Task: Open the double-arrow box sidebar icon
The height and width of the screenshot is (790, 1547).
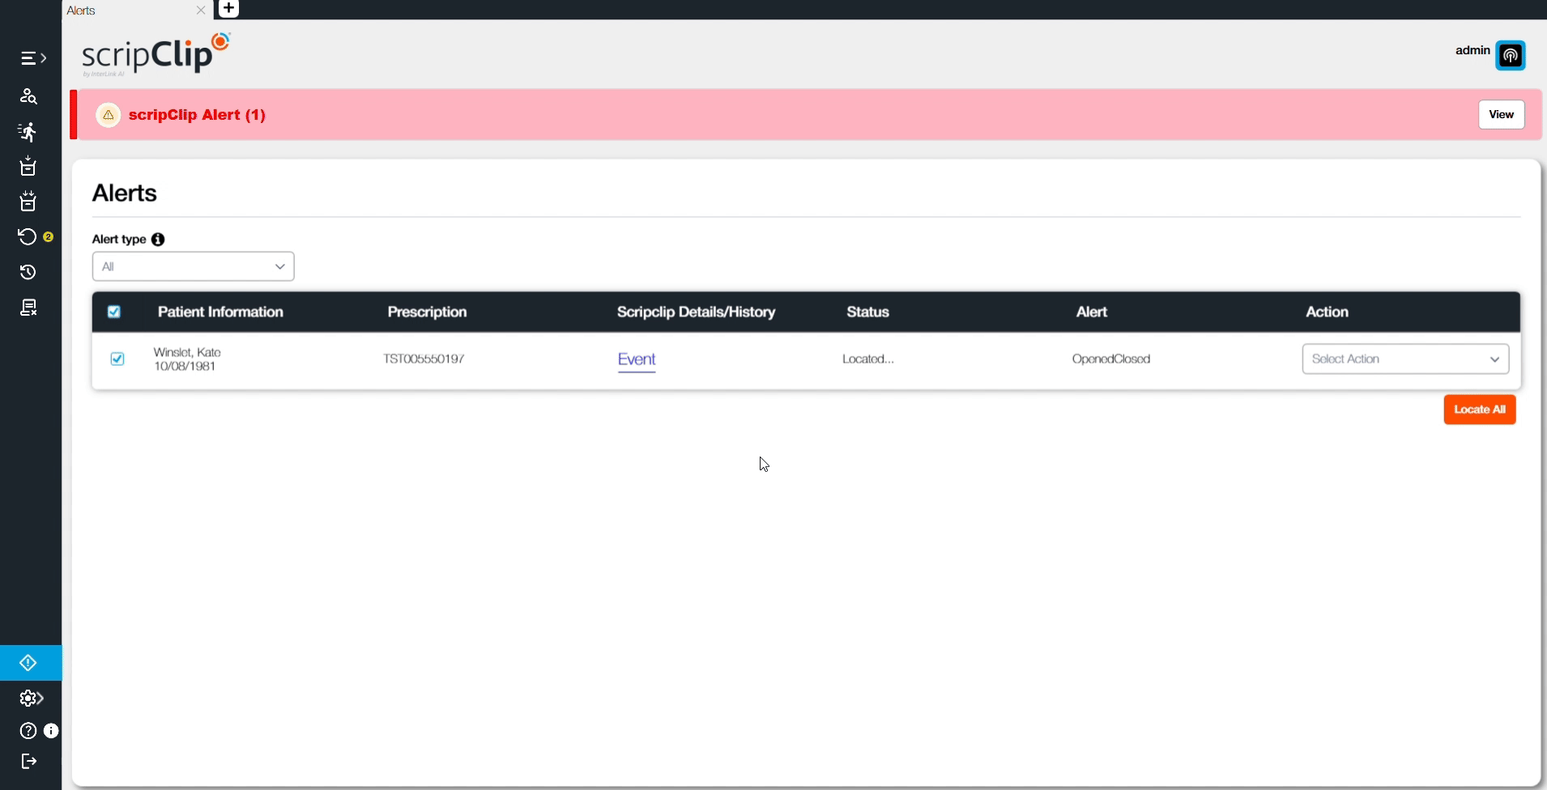Action: pyautogui.click(x=28, y=202)
